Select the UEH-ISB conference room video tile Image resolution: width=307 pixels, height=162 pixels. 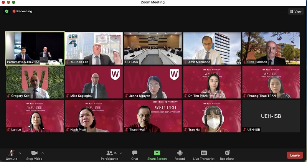click(x=153, y=48)
